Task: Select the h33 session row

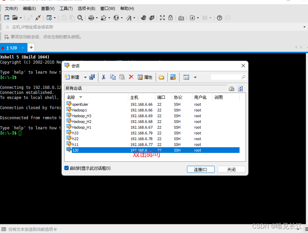Action: point(153,133)
